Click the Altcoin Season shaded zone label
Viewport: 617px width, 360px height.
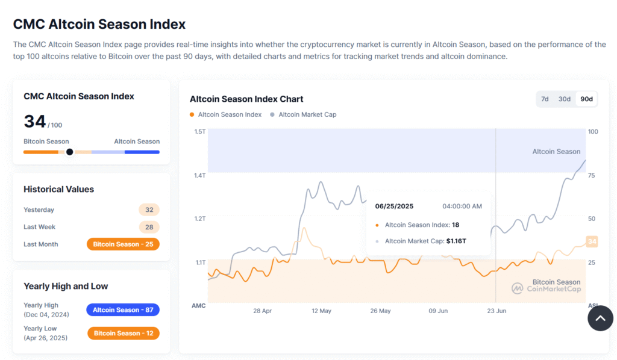pos(556,152)
